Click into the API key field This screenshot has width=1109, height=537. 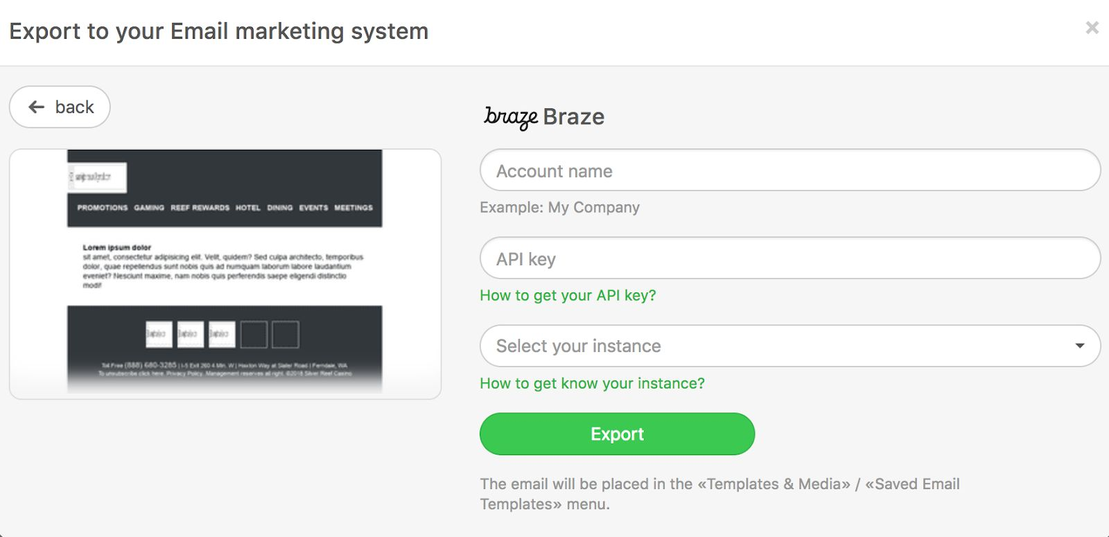790,258
